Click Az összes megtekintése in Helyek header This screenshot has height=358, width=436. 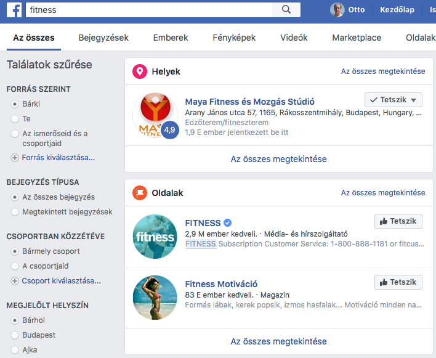pyautogui.click(x=383, y=71)
